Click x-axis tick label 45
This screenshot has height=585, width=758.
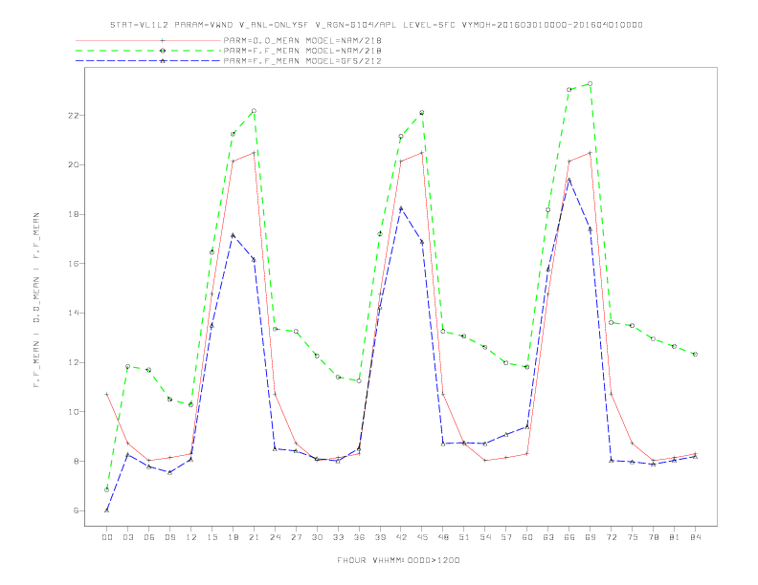[422, 537]
